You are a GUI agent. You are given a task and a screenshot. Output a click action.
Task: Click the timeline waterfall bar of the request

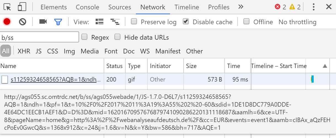click(x=313, y=79)
